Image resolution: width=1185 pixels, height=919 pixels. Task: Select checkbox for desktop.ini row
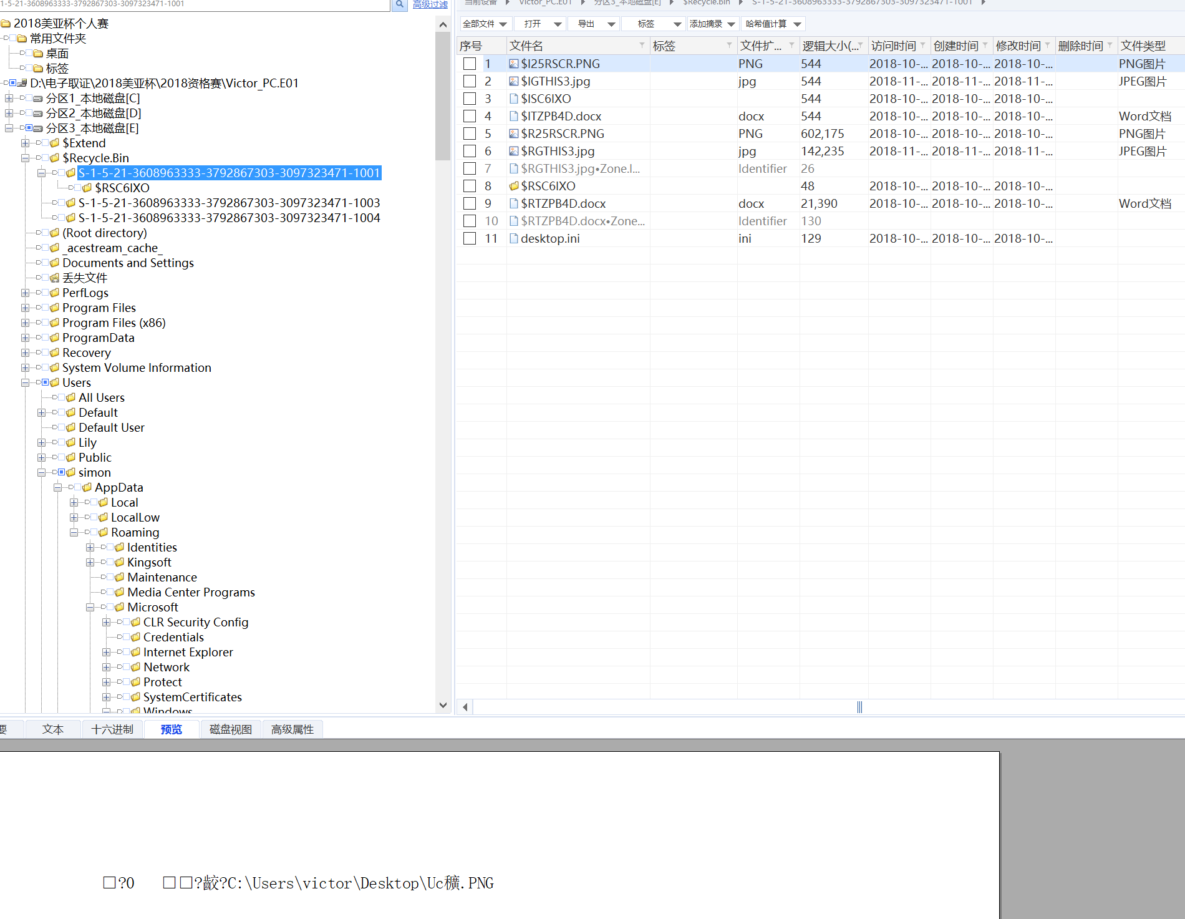point(470,238)
